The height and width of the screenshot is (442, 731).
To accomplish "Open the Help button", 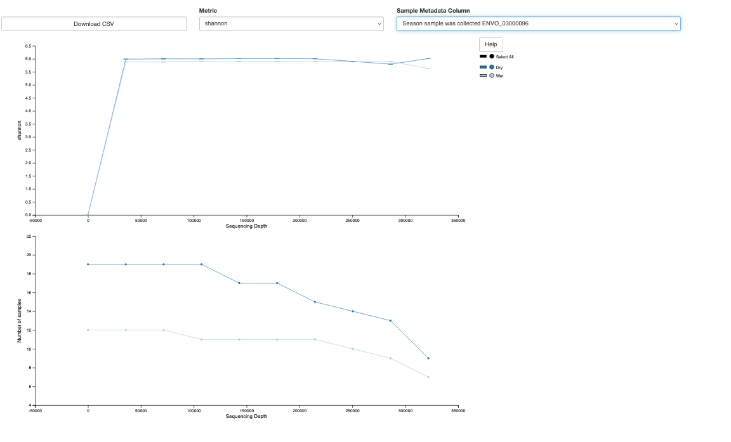I will (x=491, y=44).
